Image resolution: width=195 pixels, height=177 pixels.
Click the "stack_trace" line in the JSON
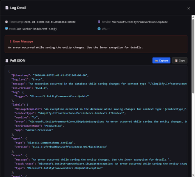coord(101,164)
